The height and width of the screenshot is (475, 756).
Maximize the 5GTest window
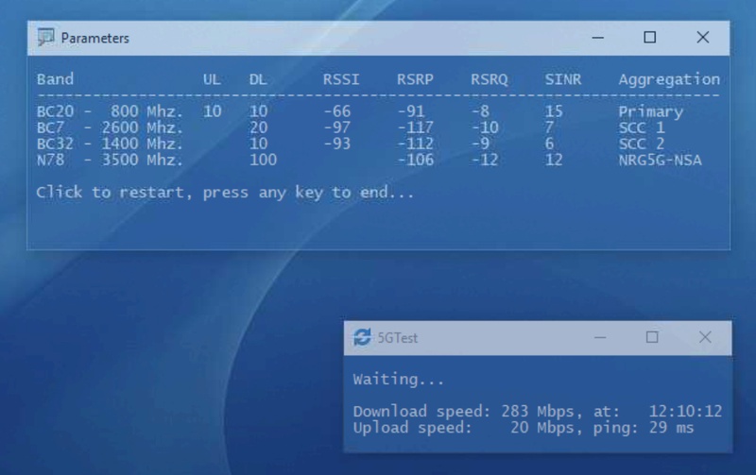(652, 337)
